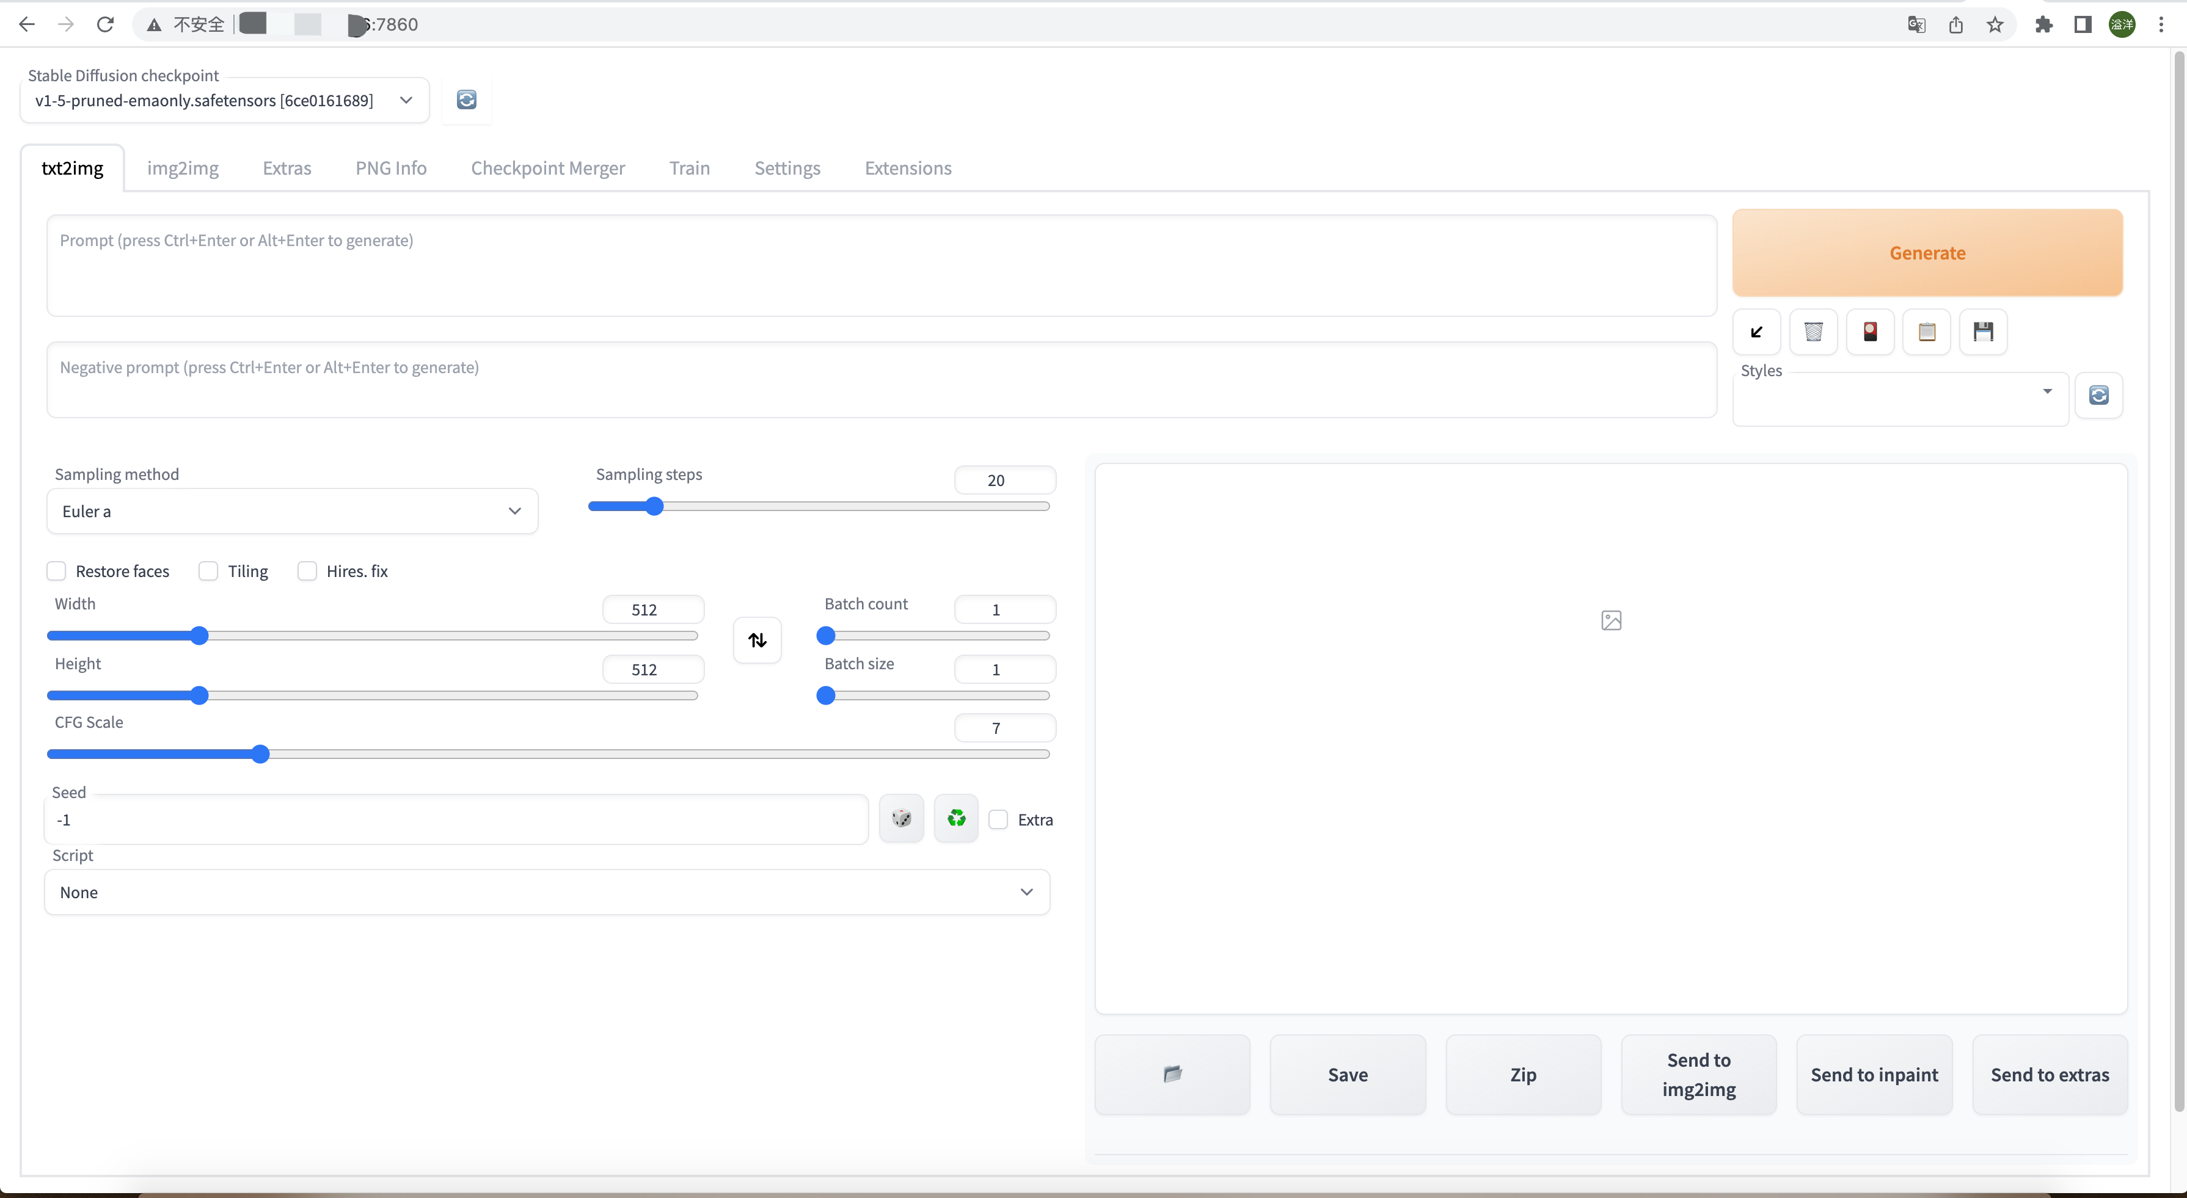
Task: Click the Batch count number box
Action: click(1005, 610)
